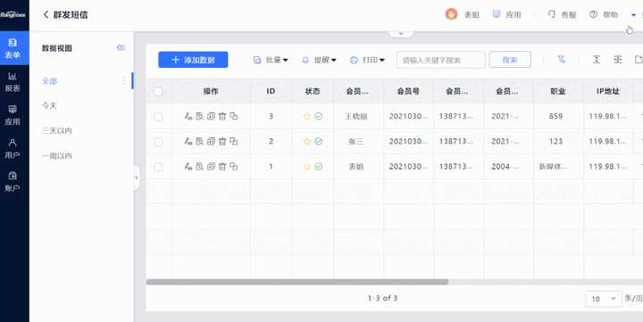
Task: Collapse the top header using the chevron handle
Action: click(401, 33)
